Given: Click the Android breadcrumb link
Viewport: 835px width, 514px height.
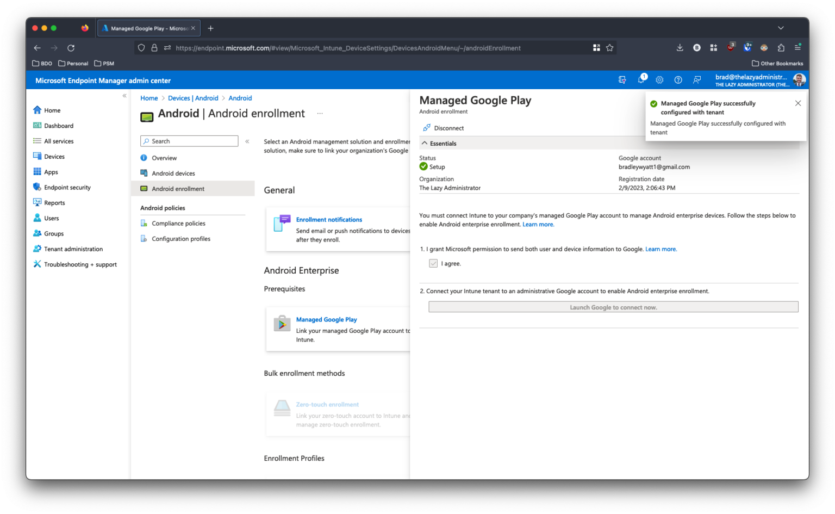Looking at the screenshot, I should pos(240,98).
